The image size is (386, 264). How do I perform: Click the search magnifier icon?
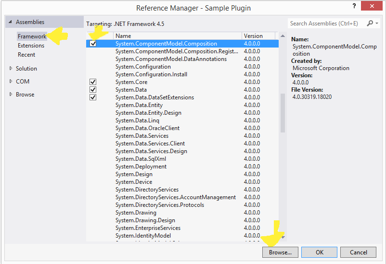(370, 24)
